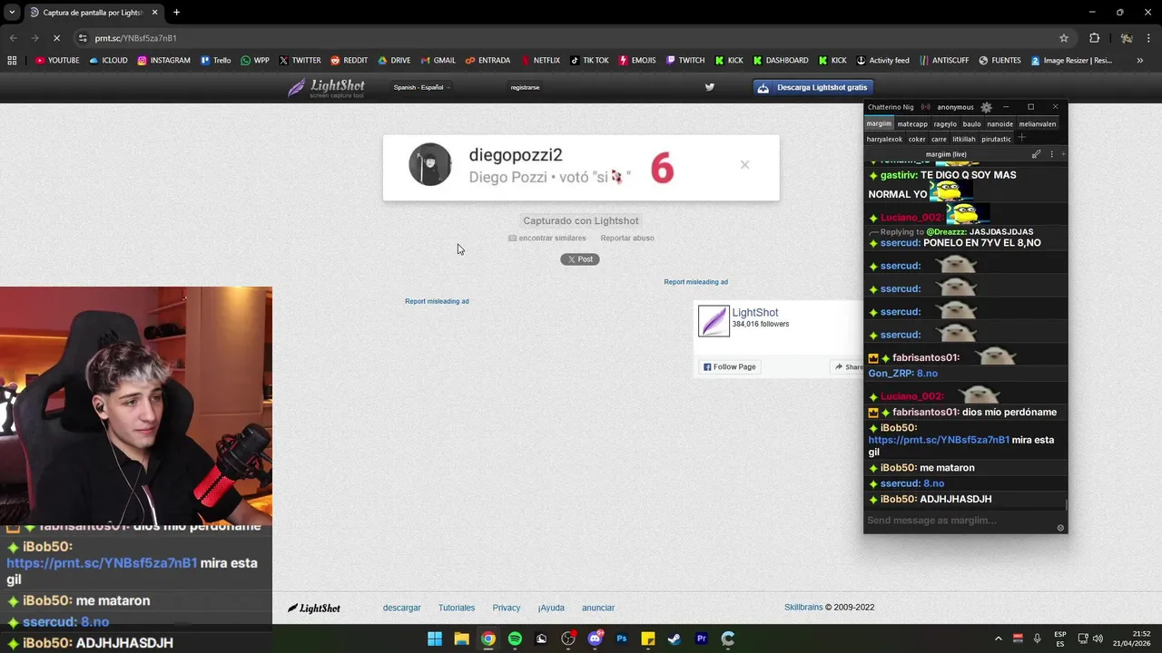Click the registrarse link
Screen dimensions: 1162x653
click(525, 87)
